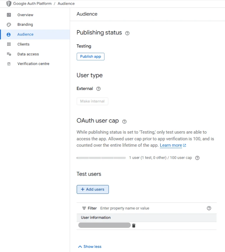Click the redacted test user entry
Screen dimensions: 225x252
tap(104, 225)
